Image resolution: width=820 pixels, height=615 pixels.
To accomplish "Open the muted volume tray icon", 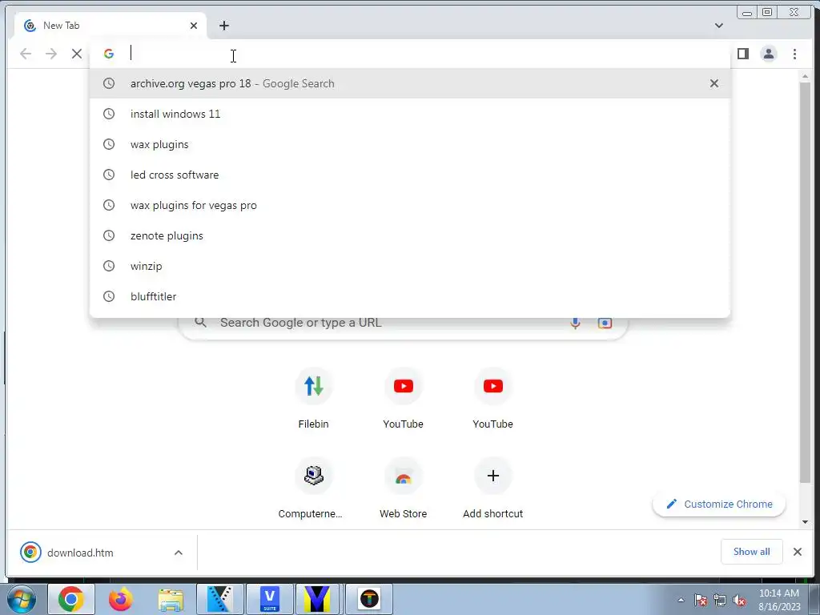I will 739,601.
